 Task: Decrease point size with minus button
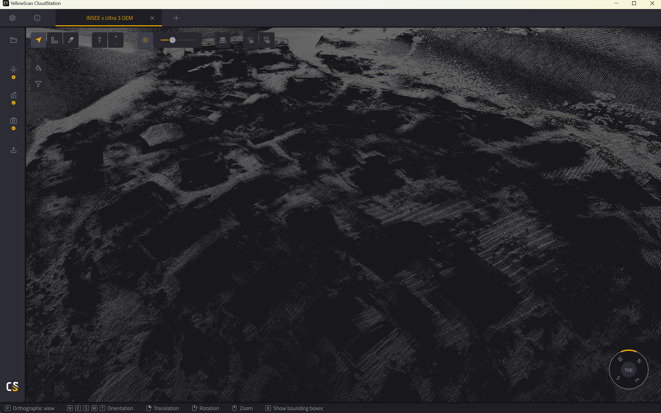pos(116,44)
